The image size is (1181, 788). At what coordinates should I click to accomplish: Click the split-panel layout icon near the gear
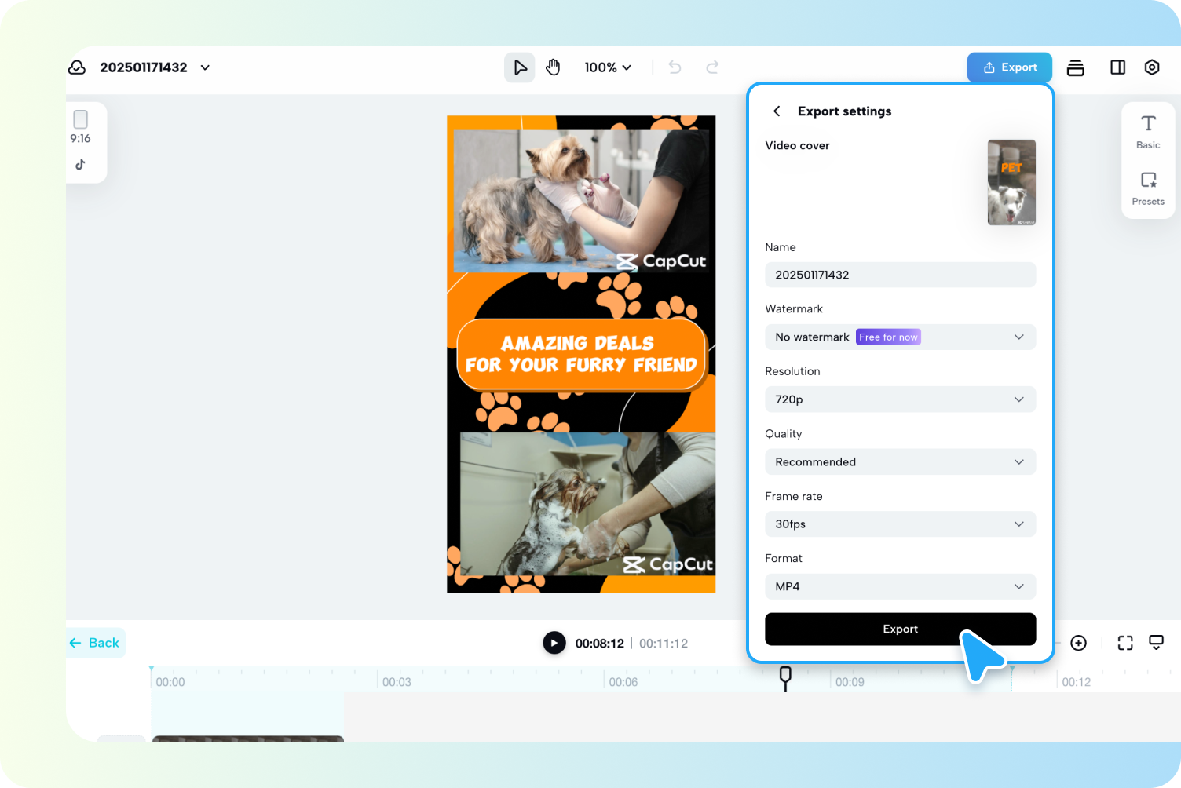[x=1117, y=67]
